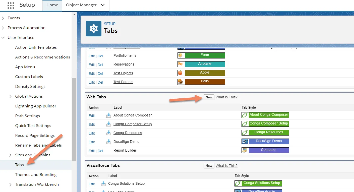
Task: Click the teal Airplane color swatch
Action: tap(205, 64)
